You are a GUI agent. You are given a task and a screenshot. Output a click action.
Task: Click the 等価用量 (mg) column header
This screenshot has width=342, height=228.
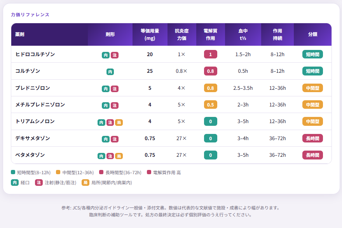(150, 34)
